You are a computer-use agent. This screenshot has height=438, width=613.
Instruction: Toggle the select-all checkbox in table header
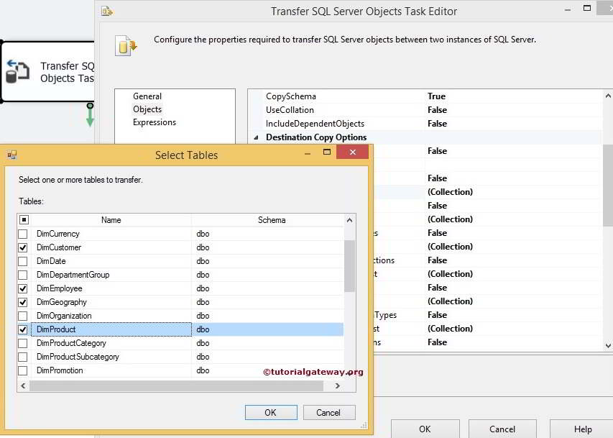[22, 219]
